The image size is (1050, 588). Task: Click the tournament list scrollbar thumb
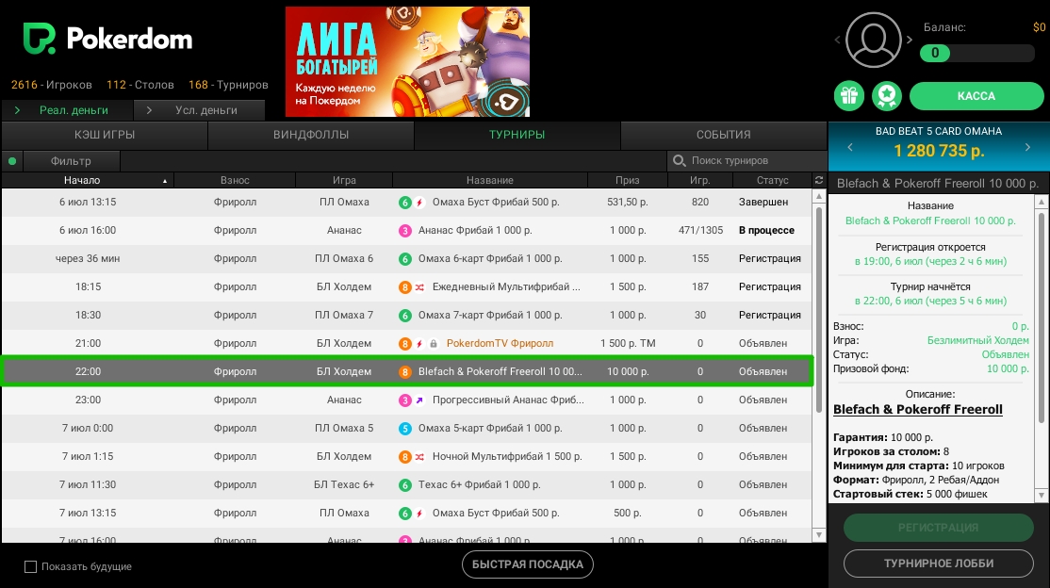(x=818, y=308)
